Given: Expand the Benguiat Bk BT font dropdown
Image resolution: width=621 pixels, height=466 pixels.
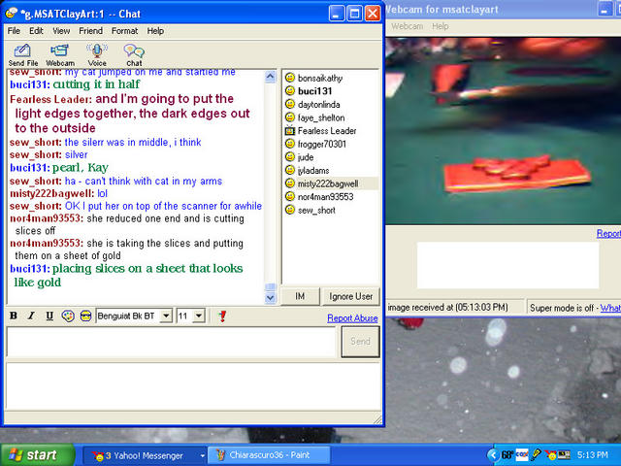Looking at the screenshot, I should pyautogui.click(x=166, y=316).
